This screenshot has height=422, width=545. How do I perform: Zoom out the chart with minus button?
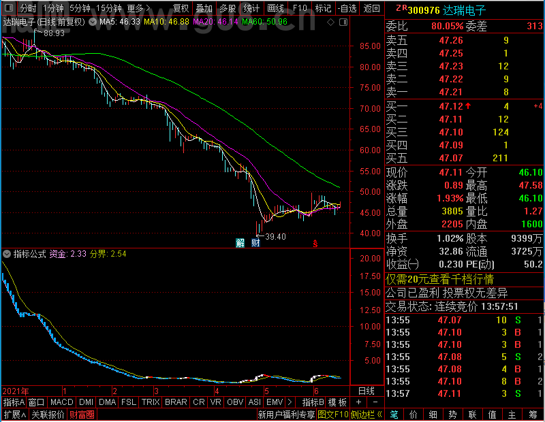375,402
